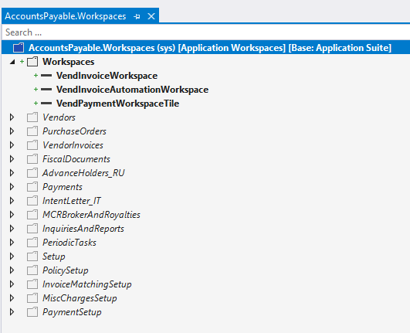Collapse the Workspaces folder node
This screenshot has height=333, width=410.
pos(12,62)
